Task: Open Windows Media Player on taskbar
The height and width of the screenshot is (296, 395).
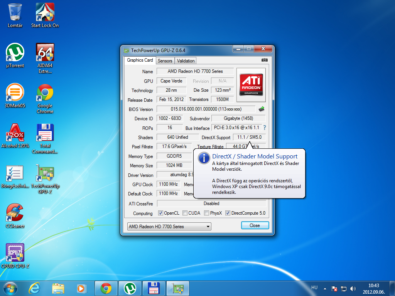Action: pos(81,288)
